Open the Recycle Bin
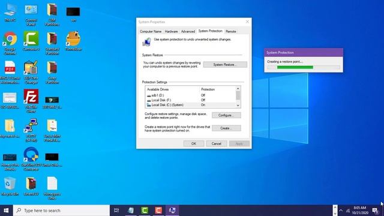 click(10, 187)
